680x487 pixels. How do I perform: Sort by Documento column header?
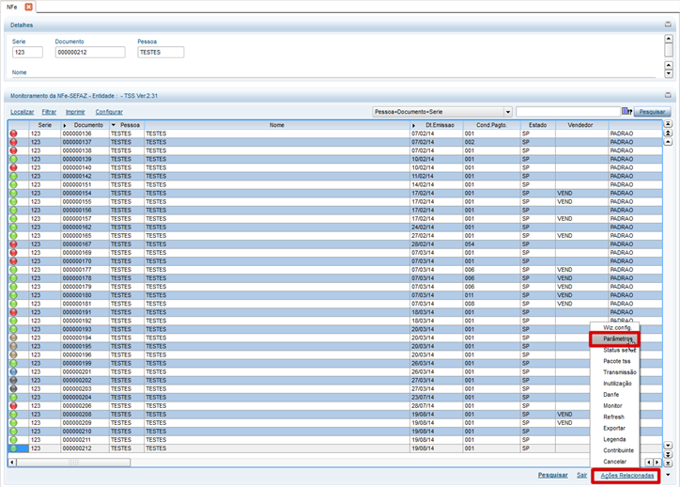pos(85,125)
